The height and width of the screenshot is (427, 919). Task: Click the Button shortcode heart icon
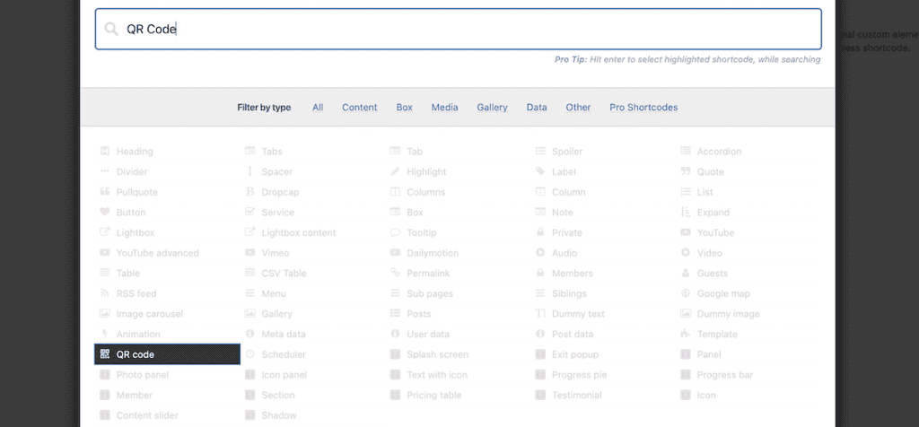(105, 213)
